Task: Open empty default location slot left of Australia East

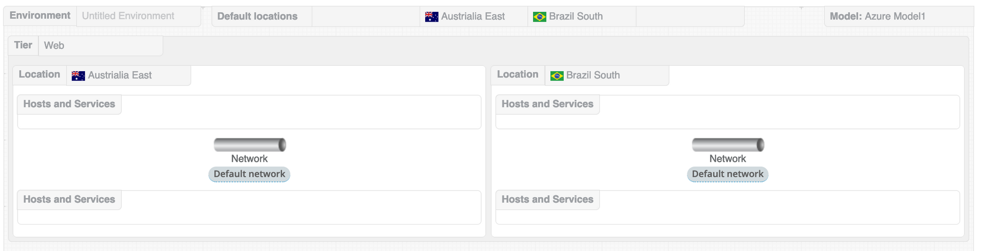Action: point(366,17)
